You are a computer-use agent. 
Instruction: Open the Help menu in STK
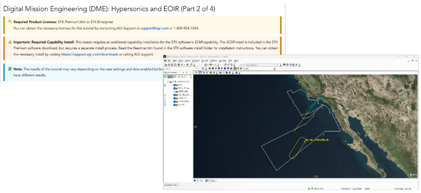[236, 61]
